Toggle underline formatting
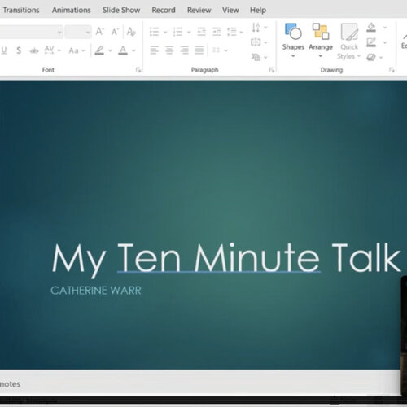This screenshot has width=407, height=407. click(4, 50)
